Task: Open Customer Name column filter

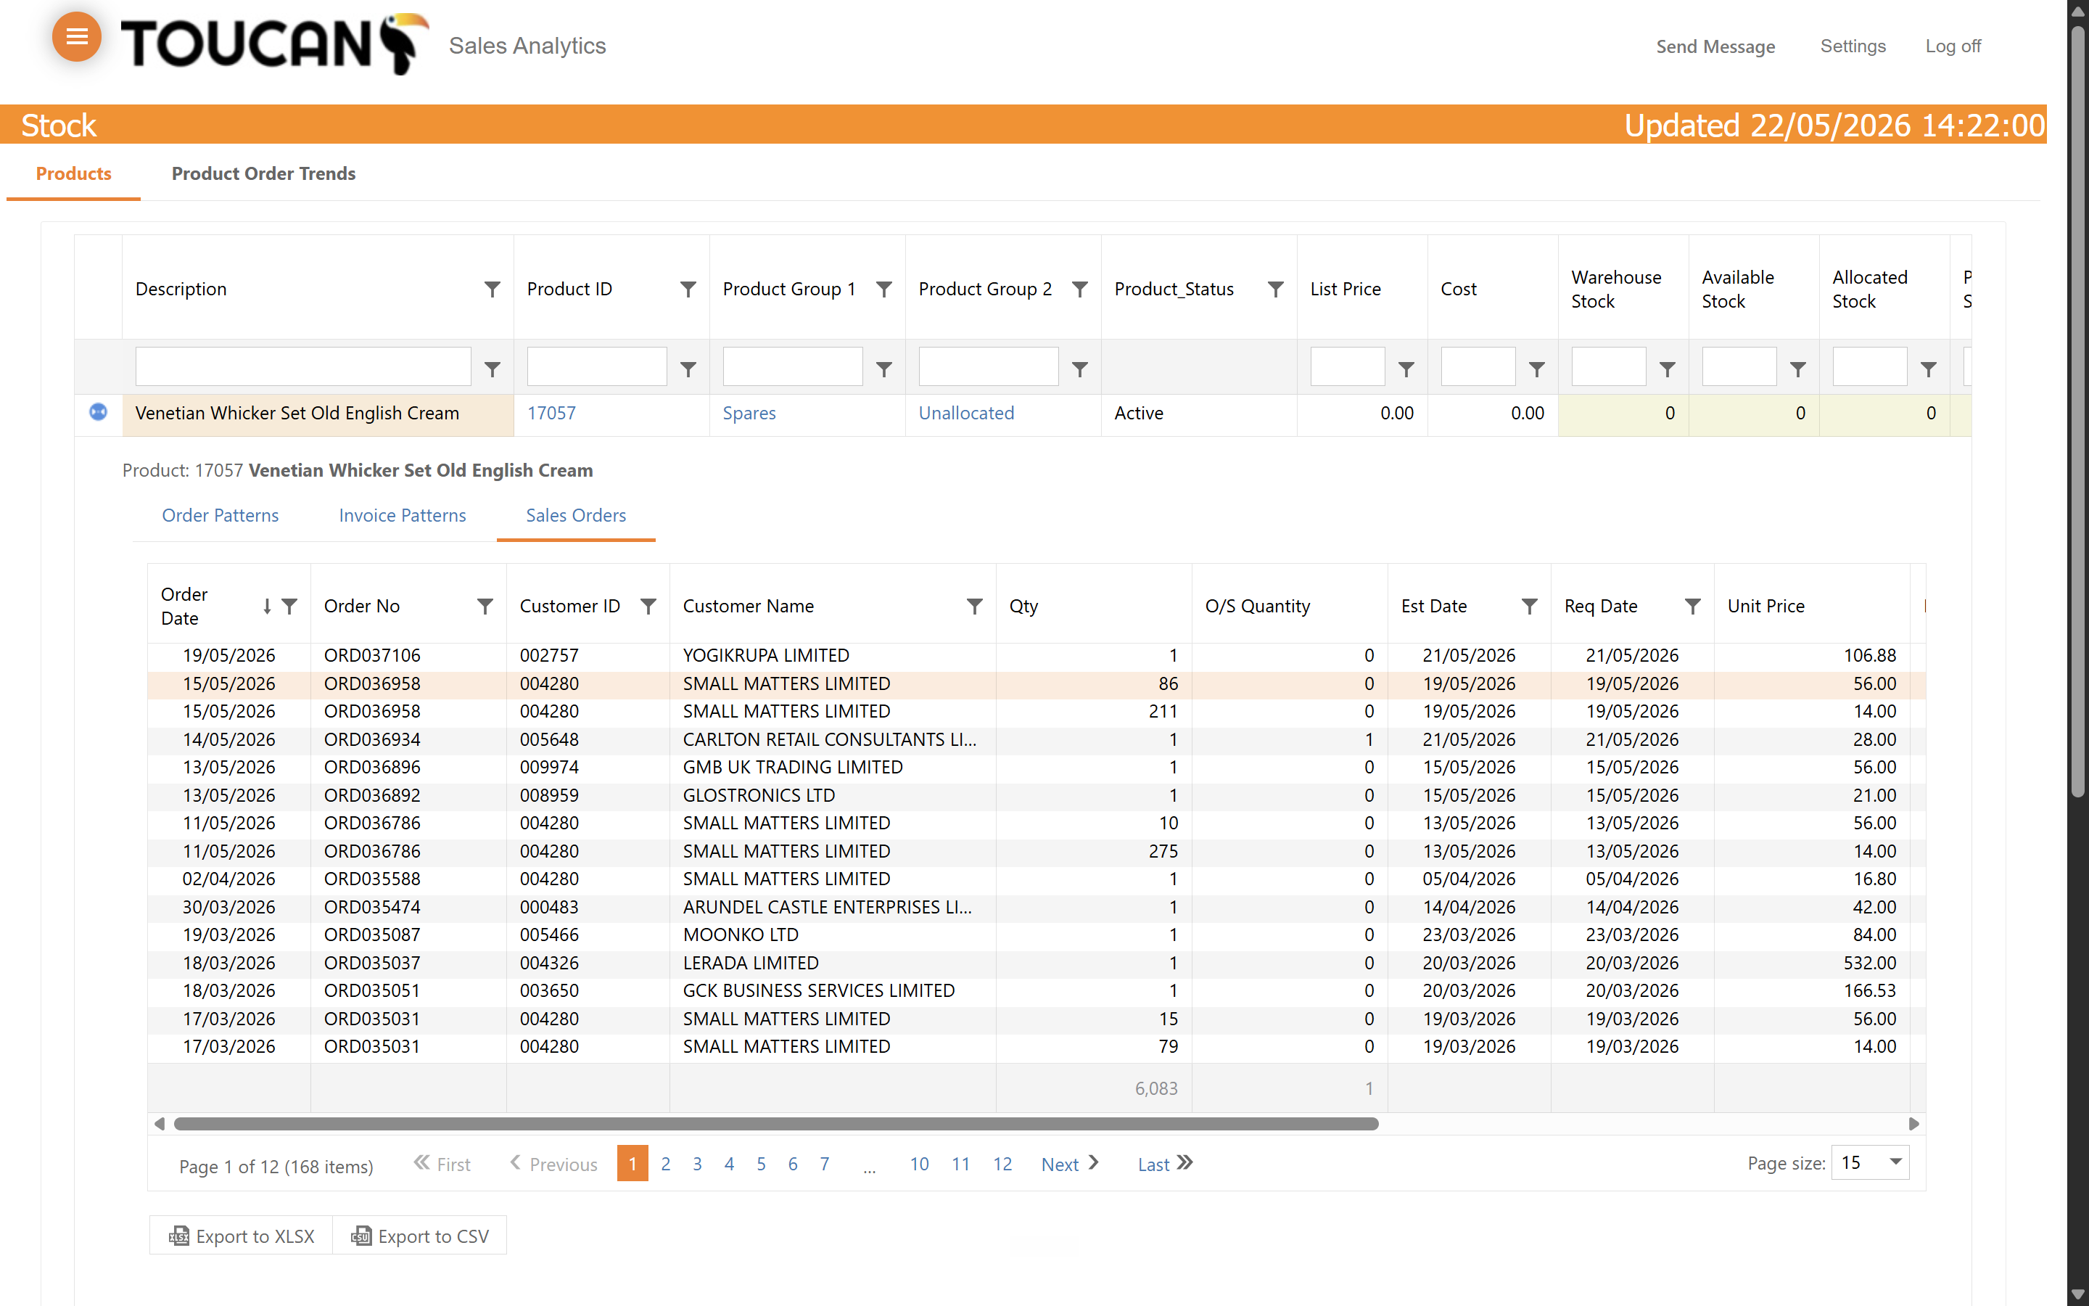Action: coord(975,607)
